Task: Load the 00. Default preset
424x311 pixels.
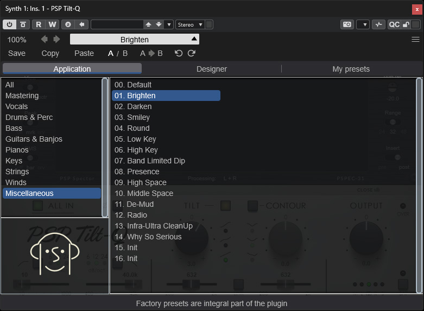Action: click(x=166, y=85)
